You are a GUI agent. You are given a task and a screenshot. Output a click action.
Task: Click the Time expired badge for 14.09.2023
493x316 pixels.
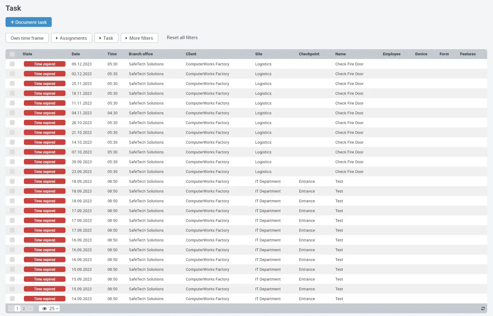pos(45,299)
